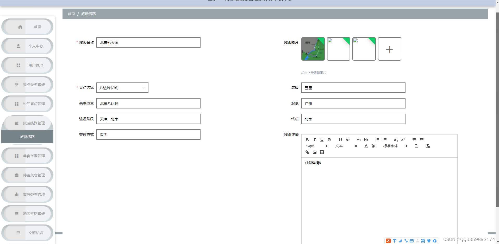The width and height of the screenshot is (499, 244).
Task: Open 用户管理 in the sidebar
Action: [27, 65]
